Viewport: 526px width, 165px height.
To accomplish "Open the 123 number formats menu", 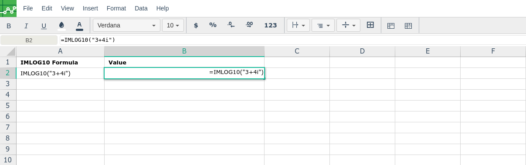I will click(x=271, y=25).
